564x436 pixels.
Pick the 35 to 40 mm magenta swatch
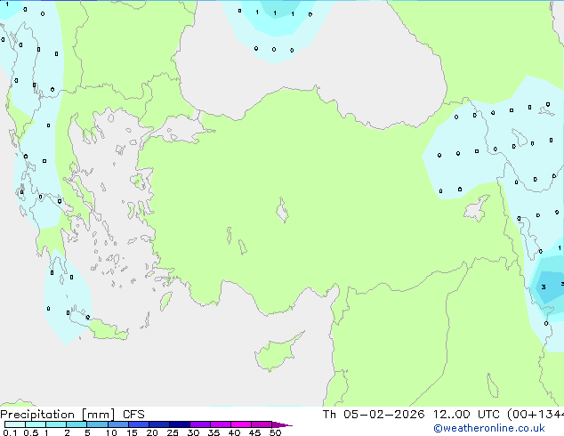click(220, 424)
